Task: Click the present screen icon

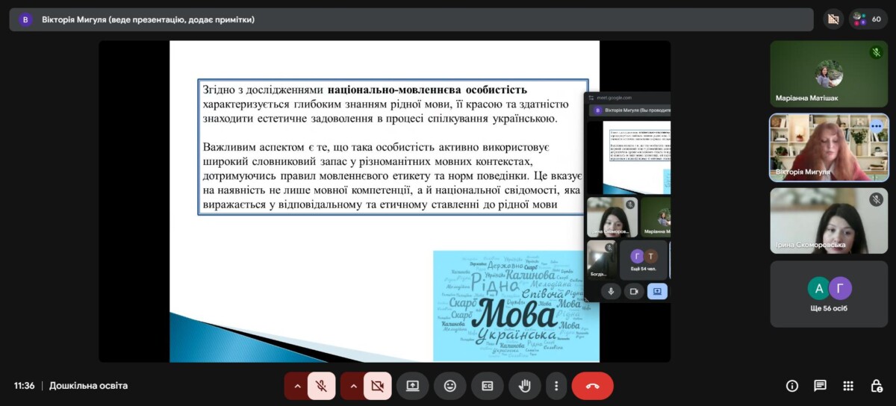Action: click(412, 386)
